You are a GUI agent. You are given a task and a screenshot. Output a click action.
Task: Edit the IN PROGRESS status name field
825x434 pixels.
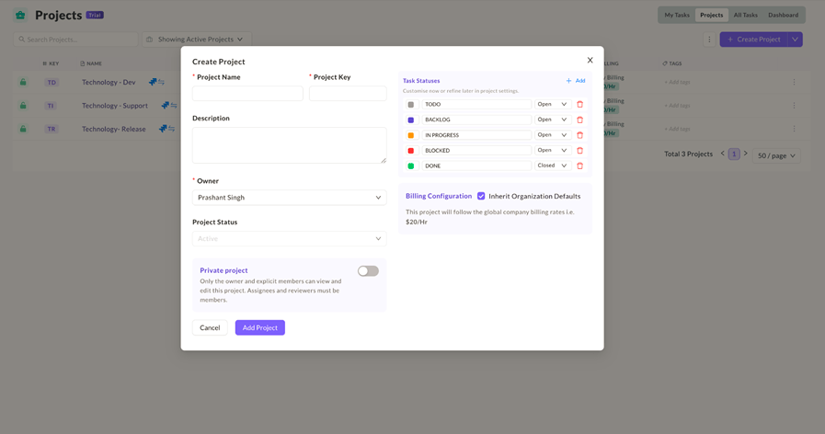pos(476,135)
